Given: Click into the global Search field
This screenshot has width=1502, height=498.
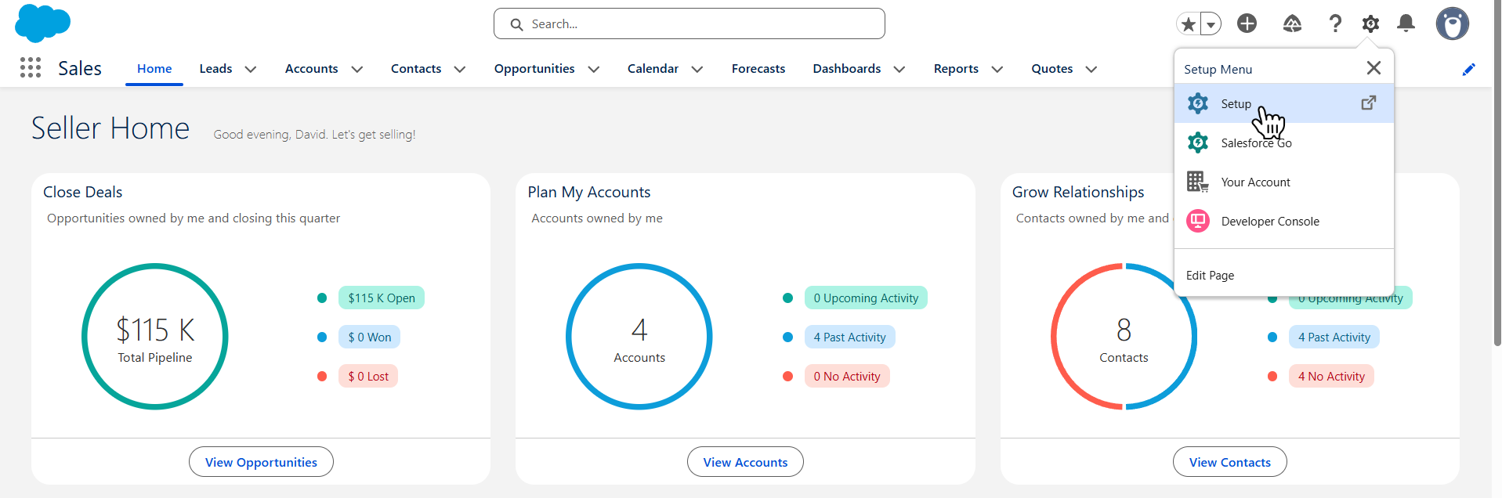Looking at the screenshot, I should click(689, 23).
